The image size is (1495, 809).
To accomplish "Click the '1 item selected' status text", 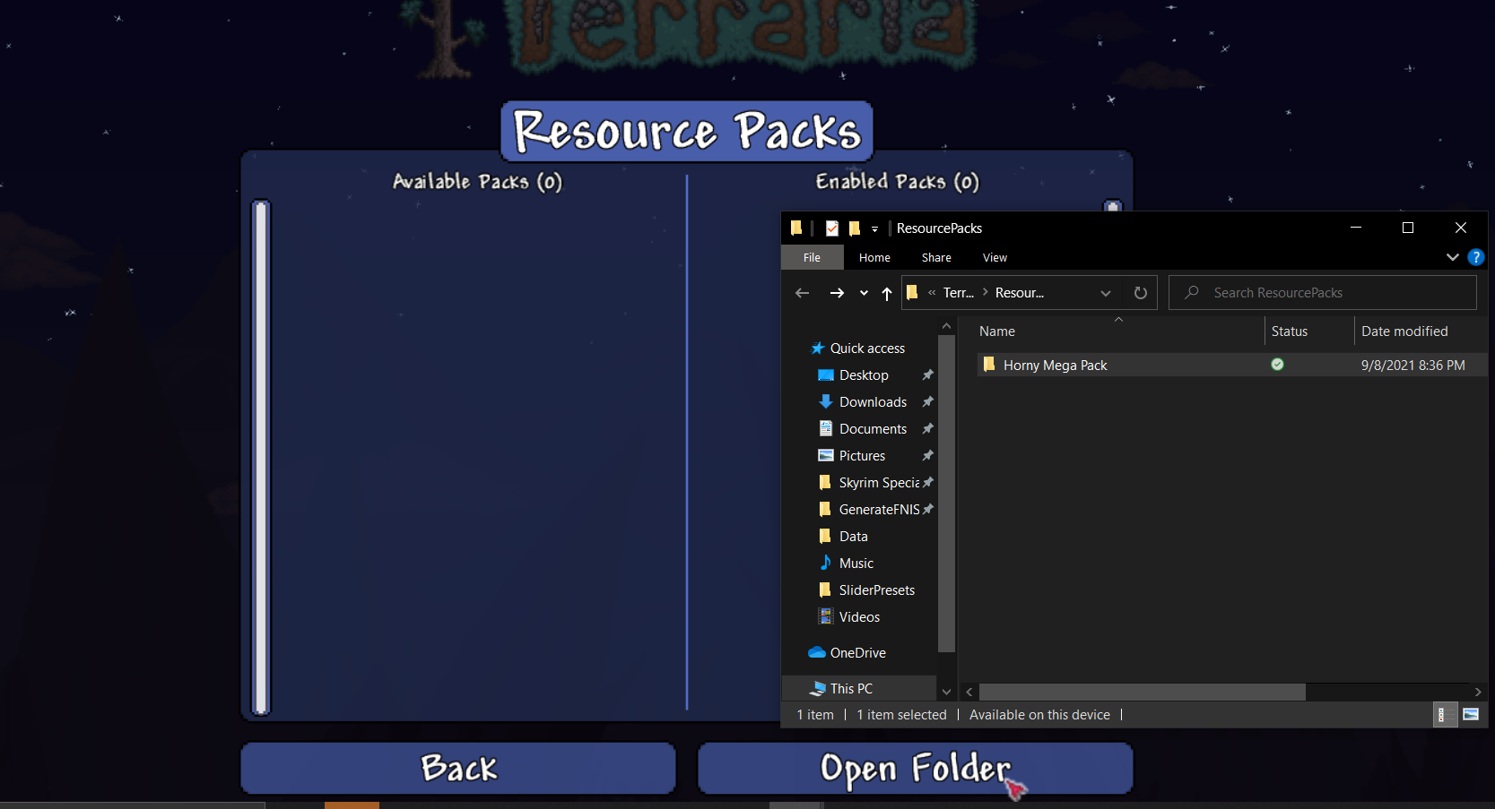I will pyautogui.click(x=901, y=715).
